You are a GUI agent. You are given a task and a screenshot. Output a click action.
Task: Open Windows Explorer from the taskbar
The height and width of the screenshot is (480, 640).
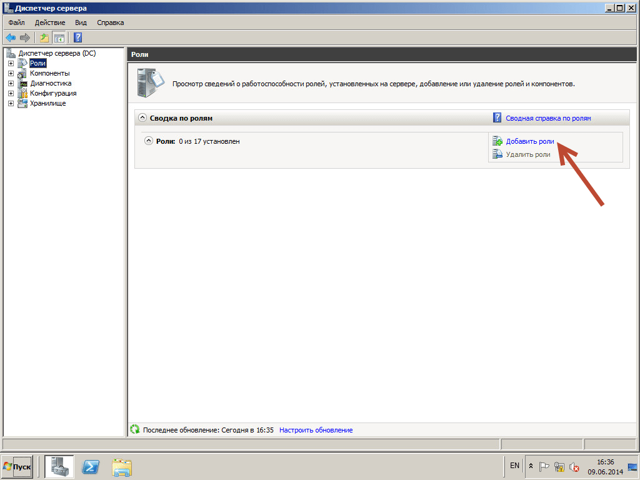[x=122, y=466]
